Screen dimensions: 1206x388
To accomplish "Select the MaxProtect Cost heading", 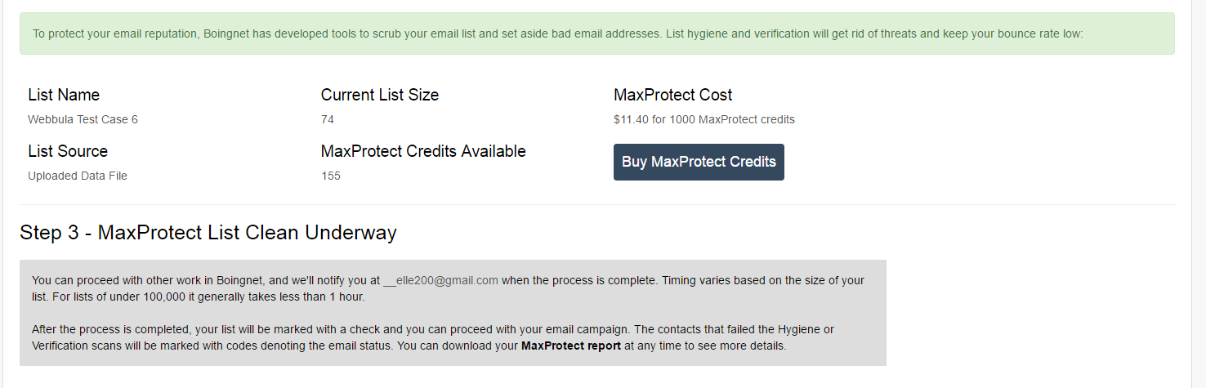I will [x=673, y=95].
